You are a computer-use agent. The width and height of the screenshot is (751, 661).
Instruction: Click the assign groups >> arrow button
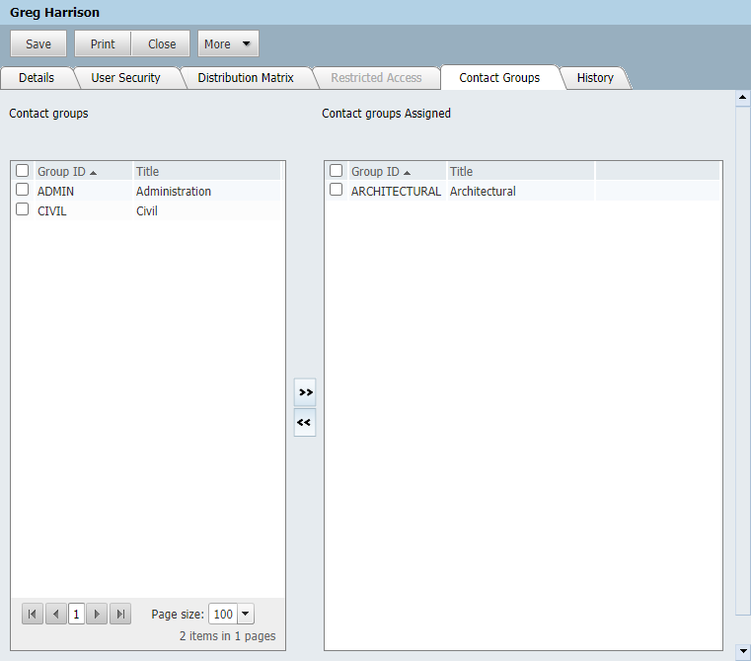(x=305, y=392)
